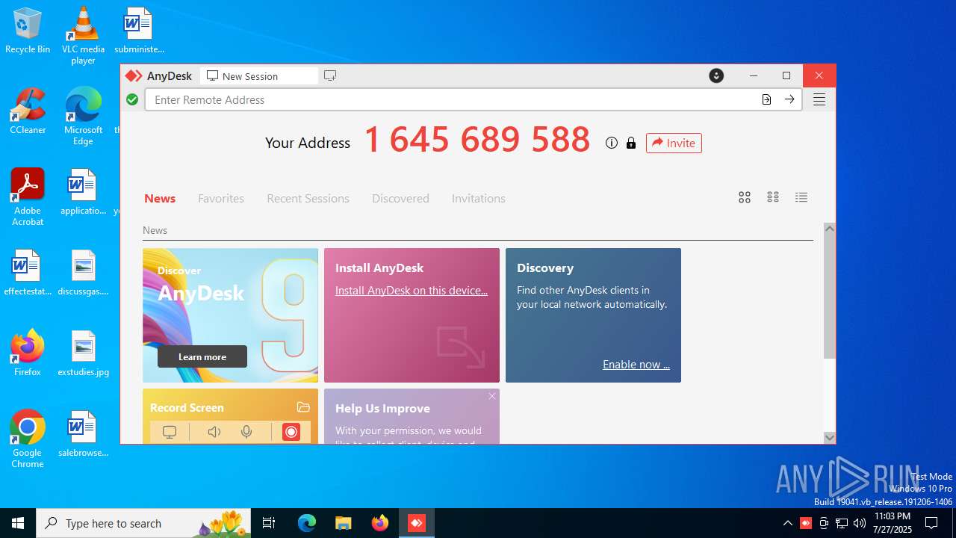Open the new tab monitor icon
The width and height of the screenshot is (956, 538).
pos(330,75)
